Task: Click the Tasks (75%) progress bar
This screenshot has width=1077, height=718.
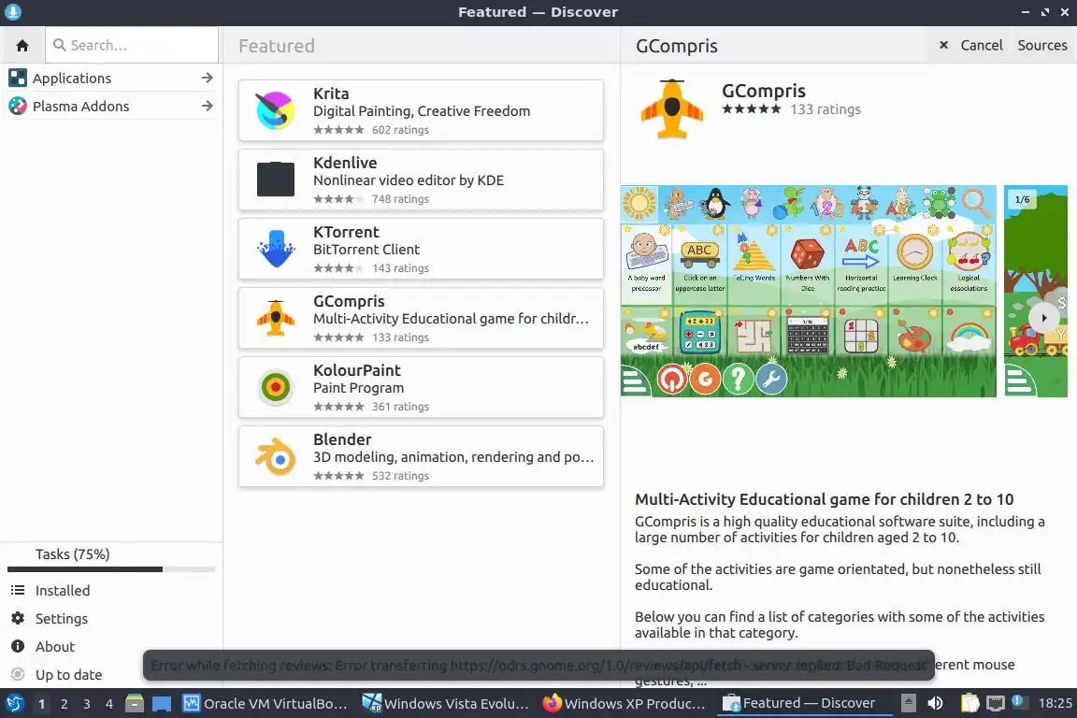Action: pos(111,569)
